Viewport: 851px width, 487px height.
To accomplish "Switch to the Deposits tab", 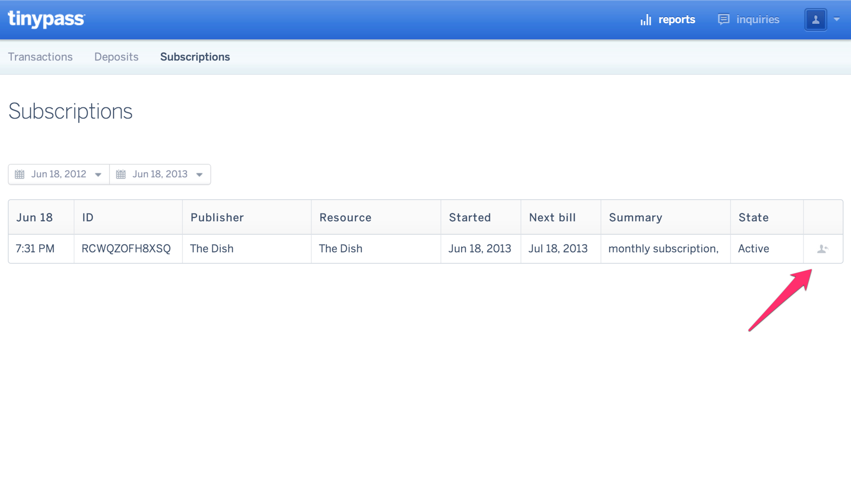I will point(116,57).
